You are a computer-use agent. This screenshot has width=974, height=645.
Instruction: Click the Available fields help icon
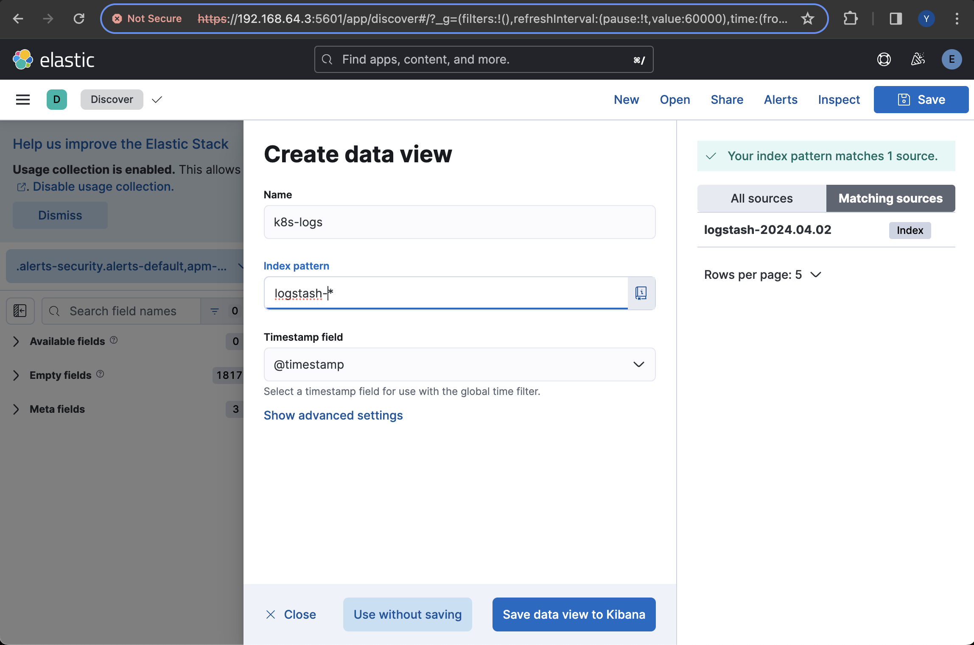(x=114, y=340)
